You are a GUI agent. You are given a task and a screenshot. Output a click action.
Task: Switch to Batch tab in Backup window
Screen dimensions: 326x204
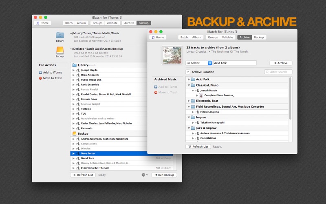pyautogui.click(x=69, y=23)
